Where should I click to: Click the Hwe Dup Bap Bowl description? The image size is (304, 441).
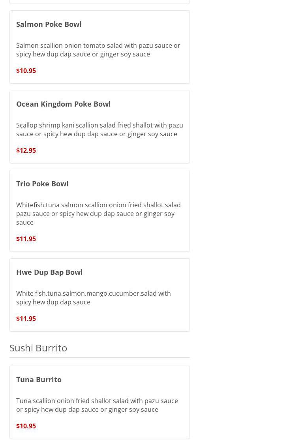click(94, 298)
